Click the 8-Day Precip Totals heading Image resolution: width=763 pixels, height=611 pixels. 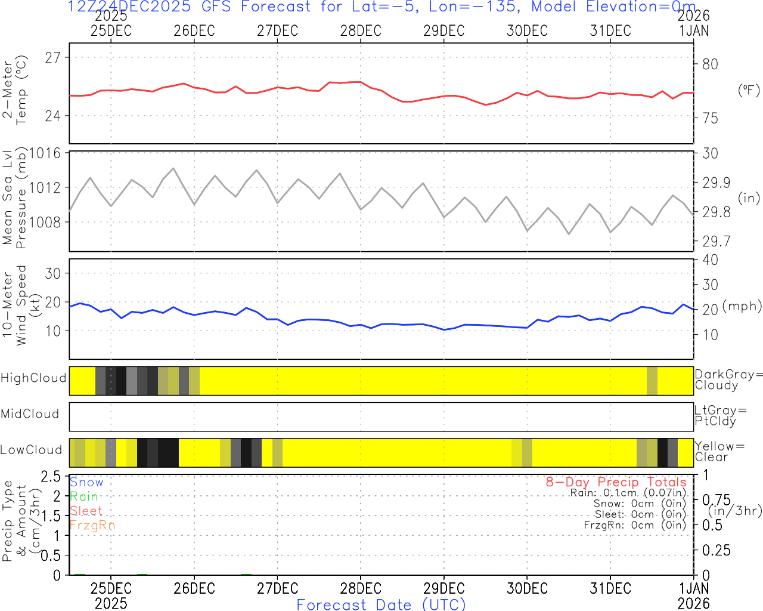[x=616, y=482]
